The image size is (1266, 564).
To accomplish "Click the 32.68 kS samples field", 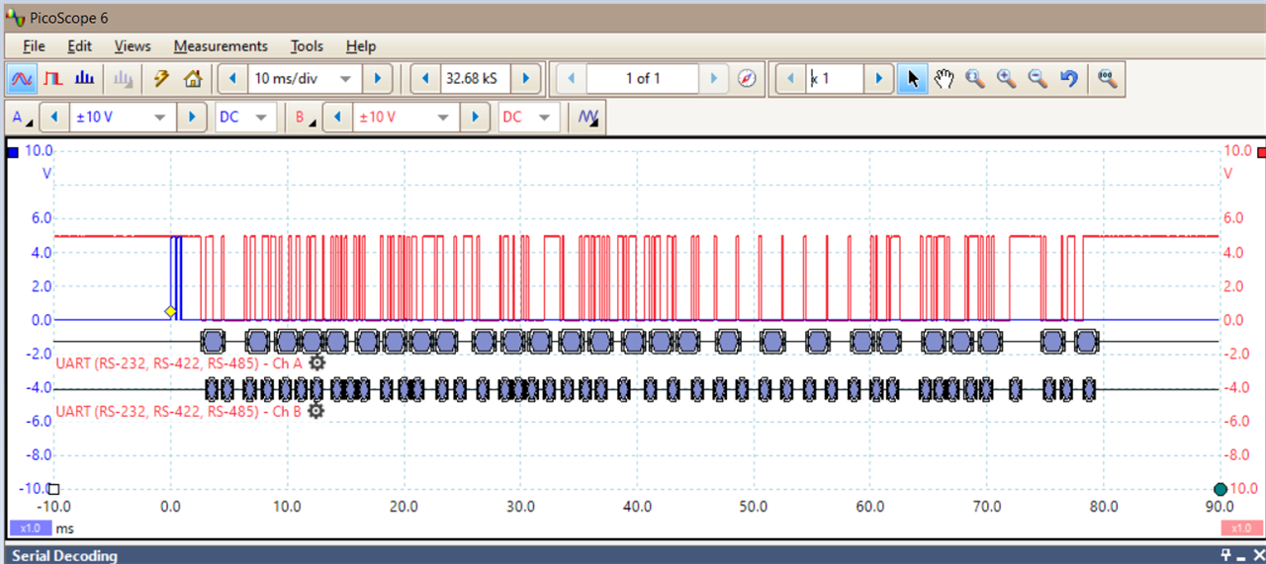I will pos(476,78).
